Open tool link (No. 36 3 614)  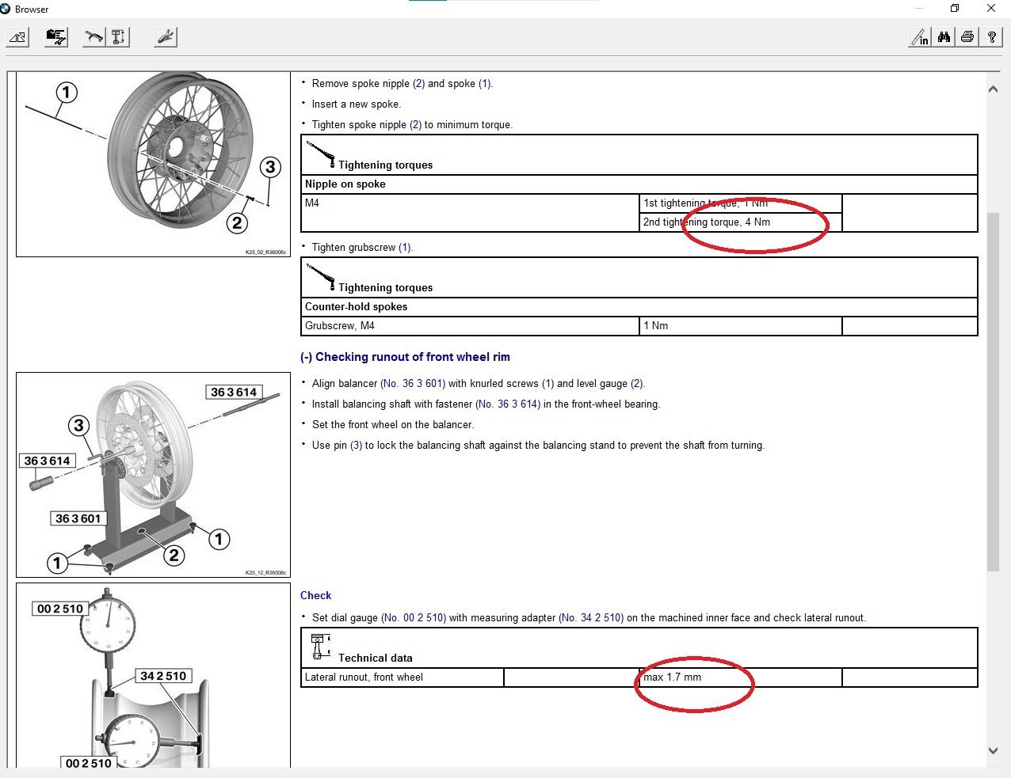click(x=508, y=404)
